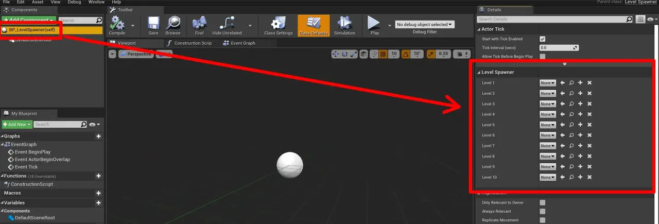Compile the blueprint
The height and width of the screenshot is (224, 659).
click(x=117, y=25)
